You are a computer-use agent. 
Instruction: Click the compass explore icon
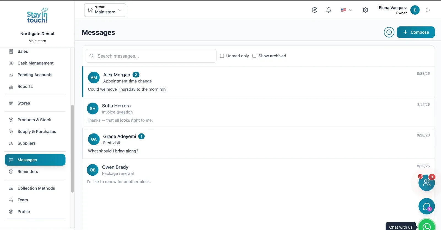tap(314, 10)
